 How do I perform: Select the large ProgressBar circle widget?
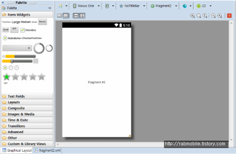[x=39, y=48]
